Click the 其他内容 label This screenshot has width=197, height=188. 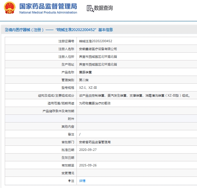68,127
